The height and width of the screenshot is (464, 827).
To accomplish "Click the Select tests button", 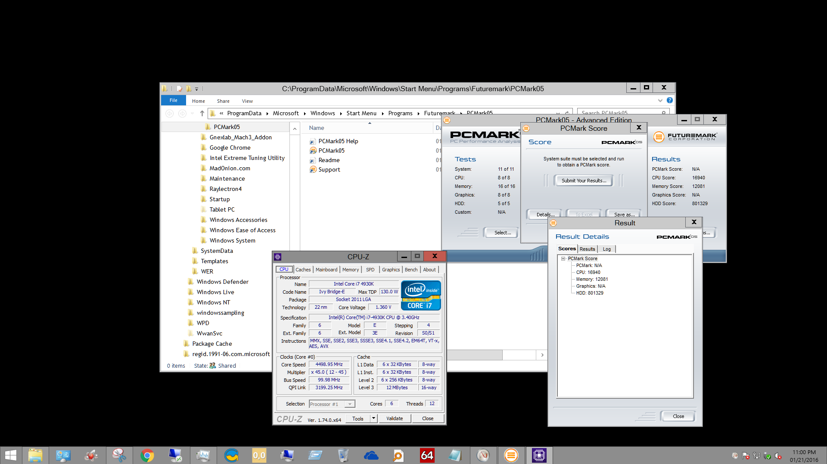I will pyautogui.click(x=502, y=233).
